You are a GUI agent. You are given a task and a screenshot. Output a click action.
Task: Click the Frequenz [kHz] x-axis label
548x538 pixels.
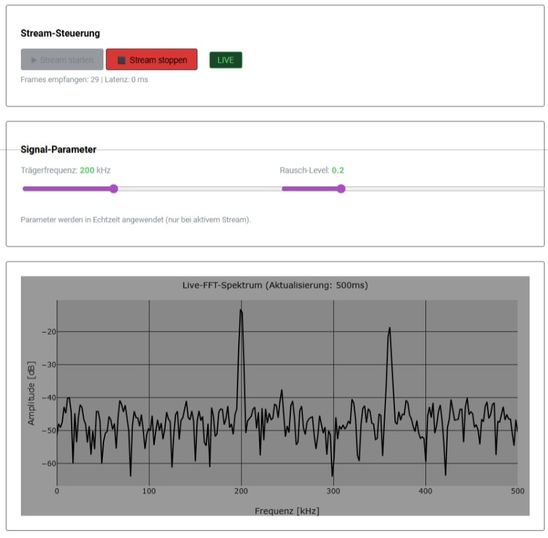coord(287,511)
